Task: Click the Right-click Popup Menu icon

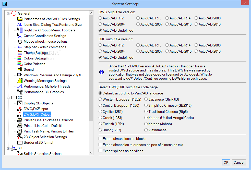Action: [x=20, y=30]
